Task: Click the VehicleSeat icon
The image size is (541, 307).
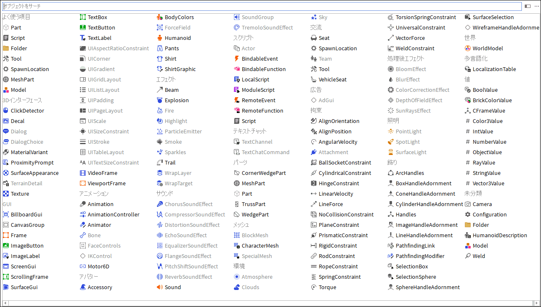Action: tap(314, 79)
